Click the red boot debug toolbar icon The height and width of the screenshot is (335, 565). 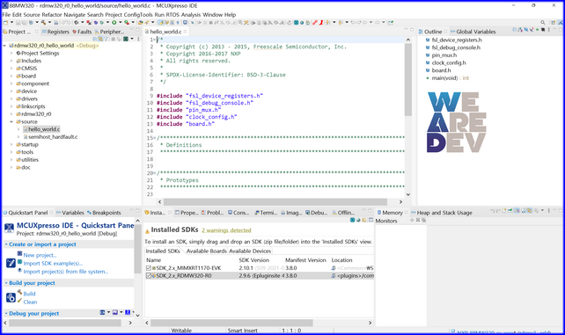[x=320, y=22]
